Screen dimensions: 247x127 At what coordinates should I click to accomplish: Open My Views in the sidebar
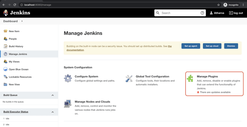14,62
